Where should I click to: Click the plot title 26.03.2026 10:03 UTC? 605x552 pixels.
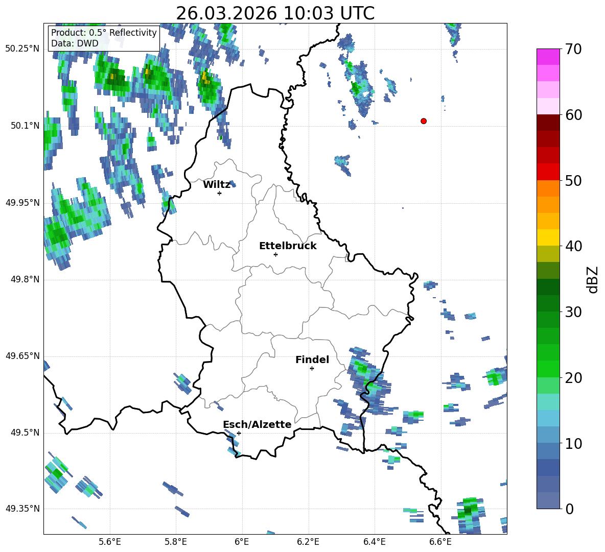point(275,13)
